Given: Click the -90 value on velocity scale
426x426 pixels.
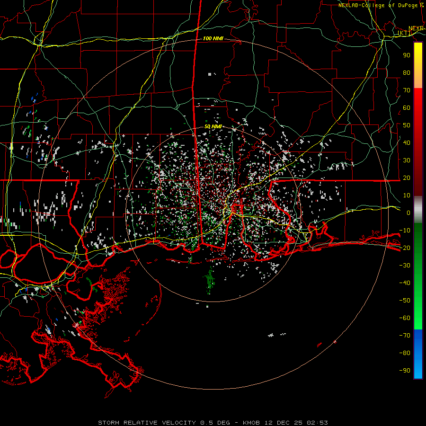Looking at the screenshot, I should 405,371.
